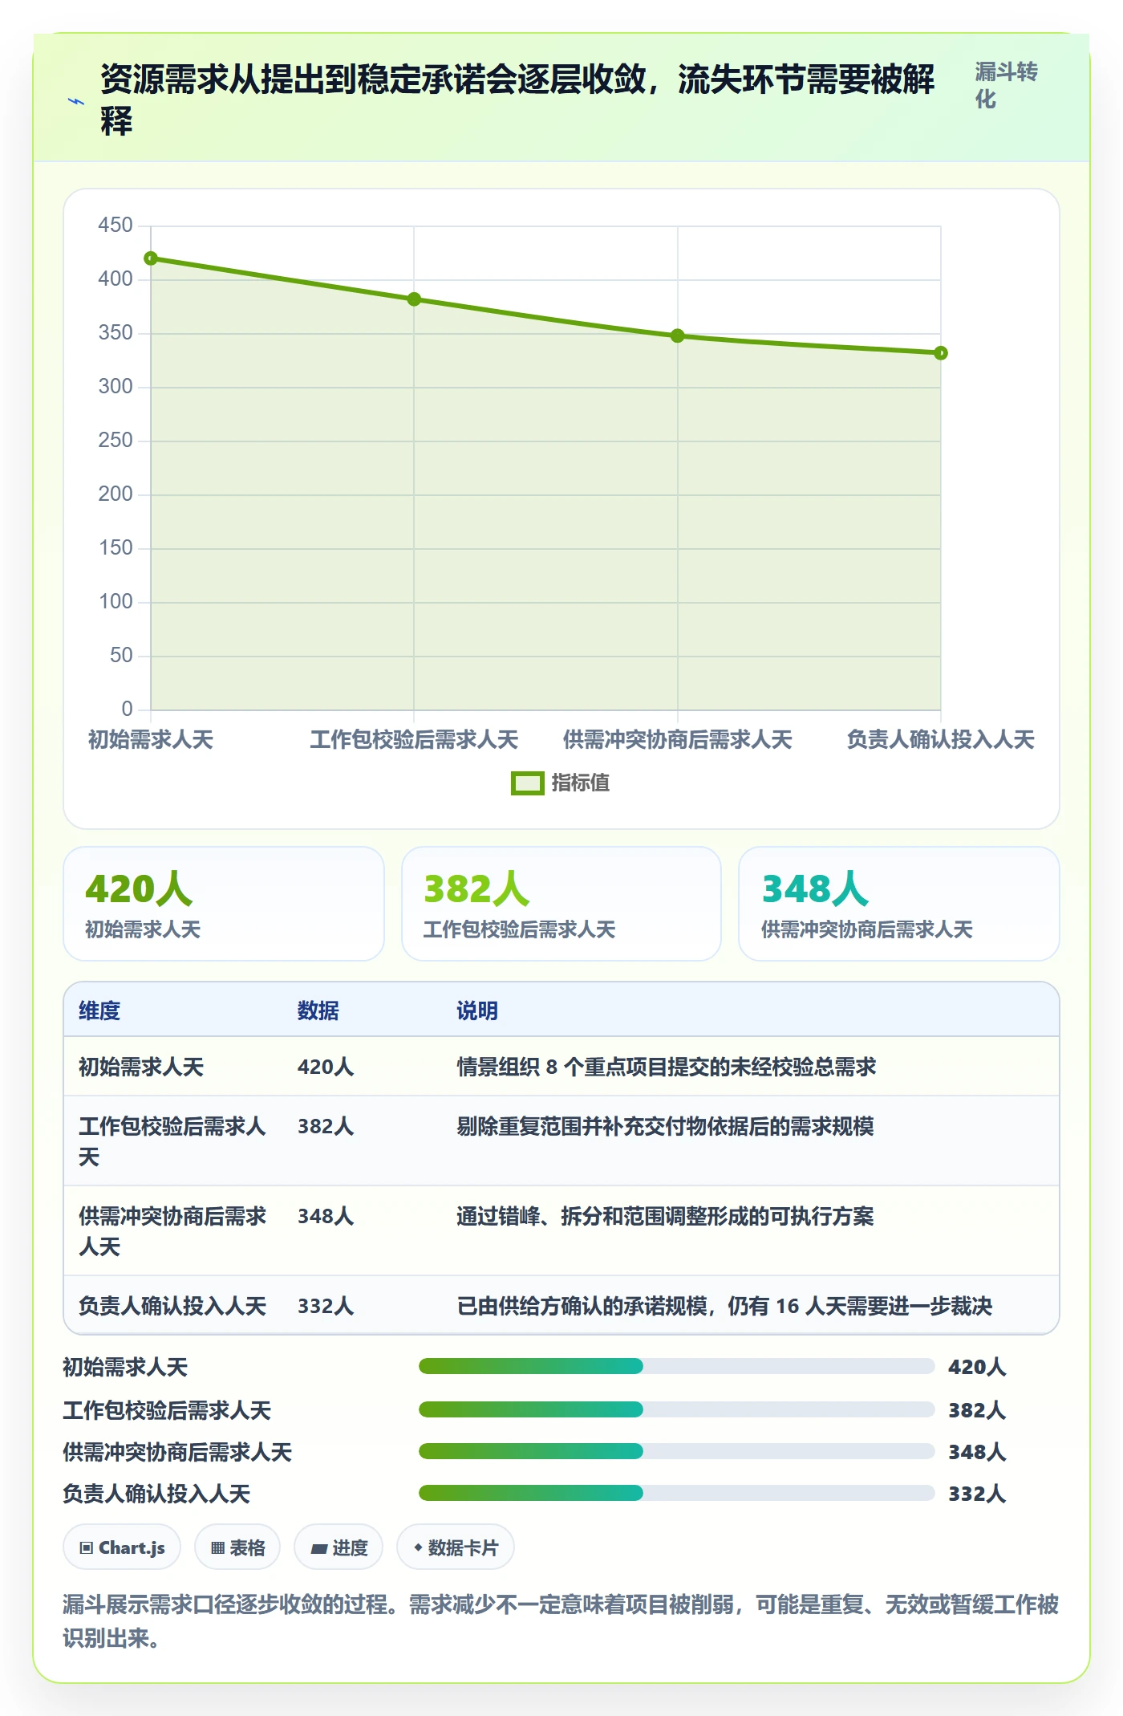Click the Chart.js tag chip
Screen dimensions: 1123x1716
(122, 1547)
